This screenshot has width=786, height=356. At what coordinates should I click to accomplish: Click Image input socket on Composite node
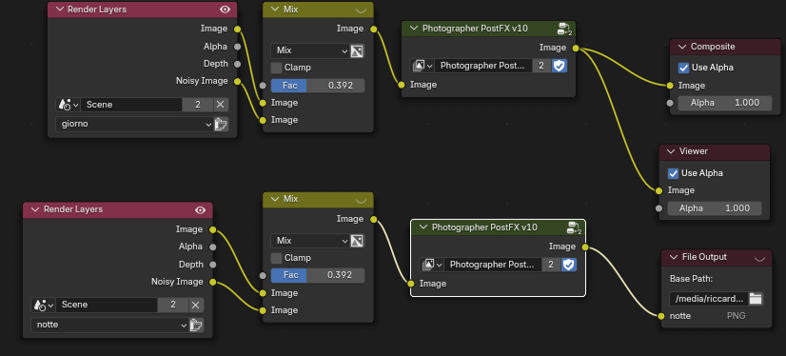point(670,86)
